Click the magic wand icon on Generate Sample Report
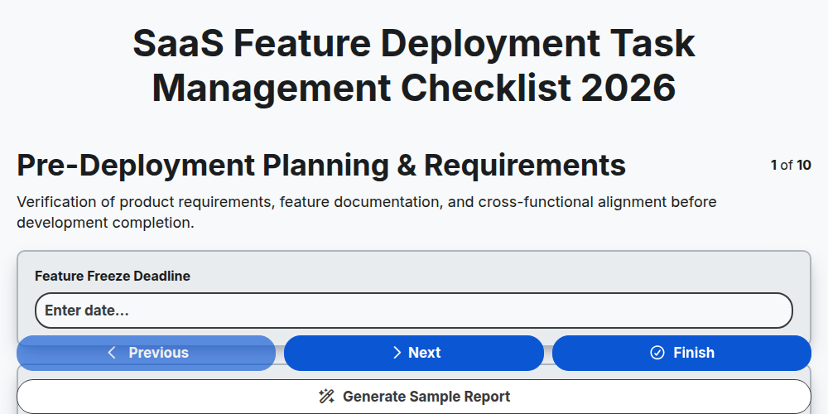The width and height of the screenshot is (828, 414). coord(326,397)
